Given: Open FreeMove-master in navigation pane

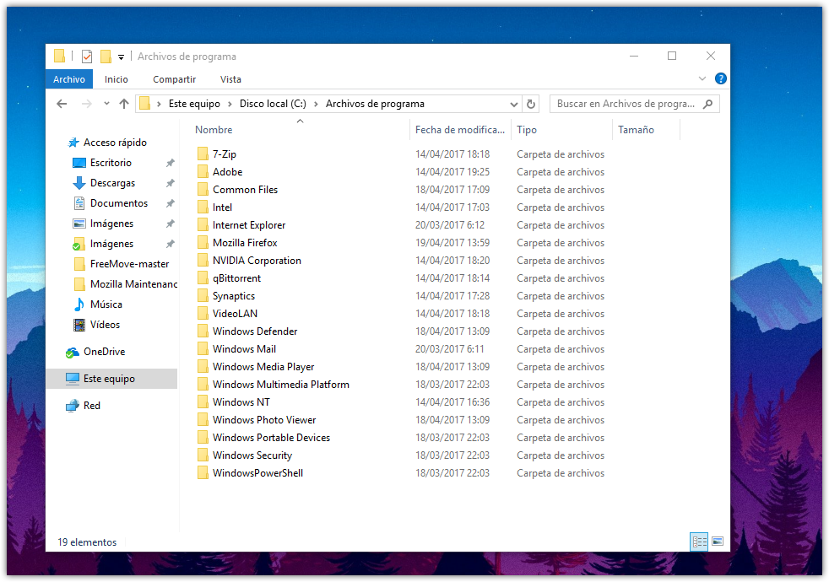Looking at the screenshot, I should click(x=129, y=264).
